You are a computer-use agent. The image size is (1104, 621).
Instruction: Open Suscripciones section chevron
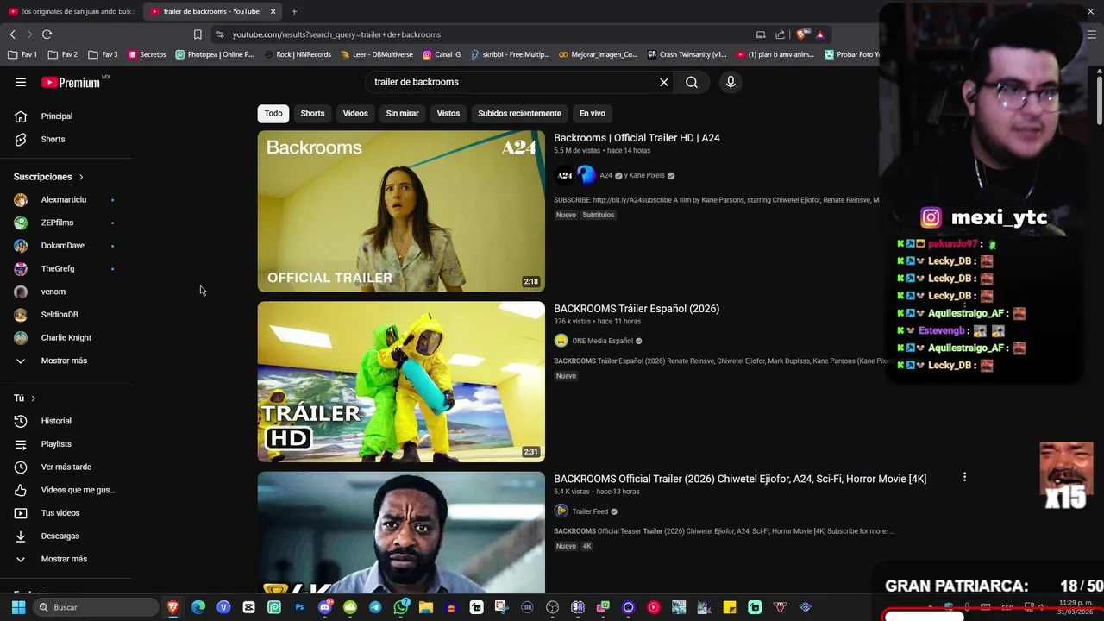point(81,177)
